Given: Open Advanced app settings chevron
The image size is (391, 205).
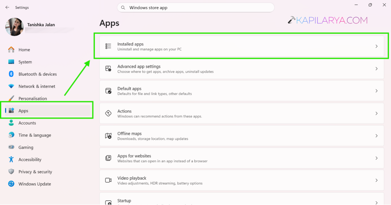Looking at the screenshot, I should pos(376,69).
